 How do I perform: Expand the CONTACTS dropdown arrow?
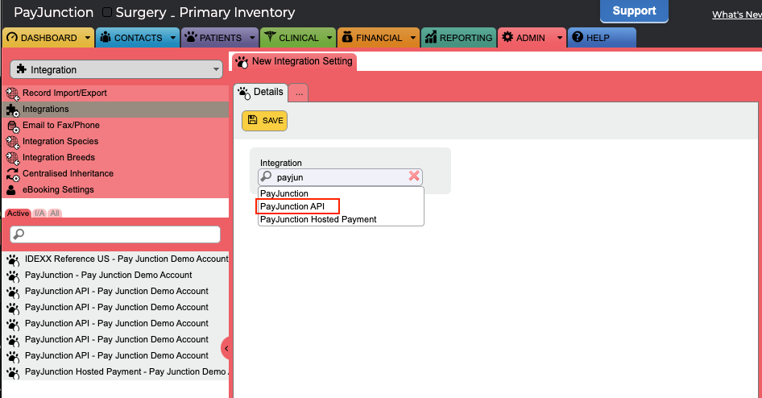click(173, 37)
